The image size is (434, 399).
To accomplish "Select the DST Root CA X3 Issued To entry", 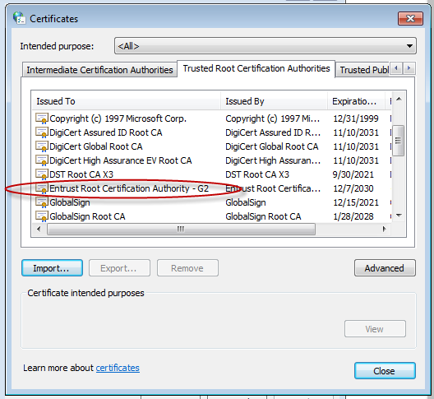I will [x=81, y=174].
